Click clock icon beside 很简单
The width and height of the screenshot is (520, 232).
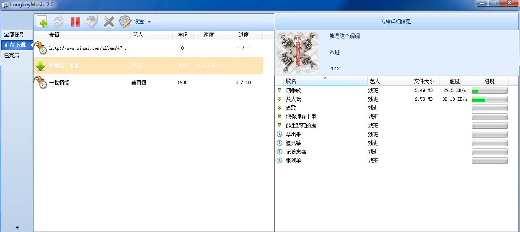coord(279,161)
